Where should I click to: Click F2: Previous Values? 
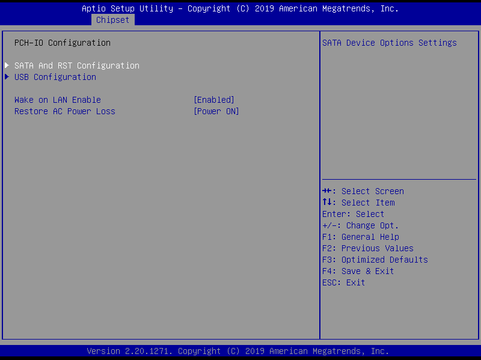coord(367,248)
